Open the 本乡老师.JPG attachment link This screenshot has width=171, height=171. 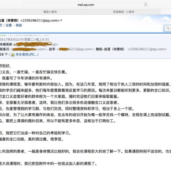27,54
